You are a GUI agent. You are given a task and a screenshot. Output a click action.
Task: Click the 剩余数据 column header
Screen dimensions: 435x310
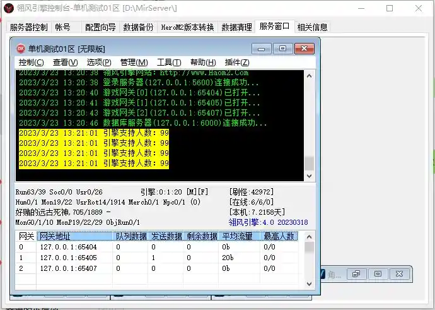tap(201, 236)
